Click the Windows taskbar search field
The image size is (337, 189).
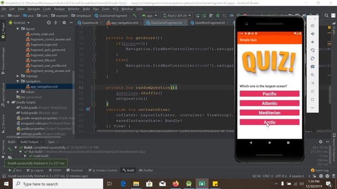(x=58, y=184)
